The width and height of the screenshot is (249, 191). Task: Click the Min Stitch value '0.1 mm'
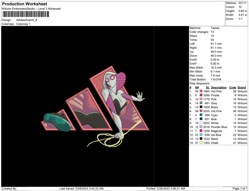[x=215, y=71]
